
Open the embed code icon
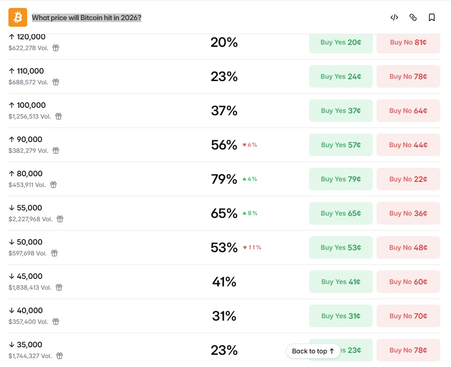pyautogui.click(x=394, y=17)
